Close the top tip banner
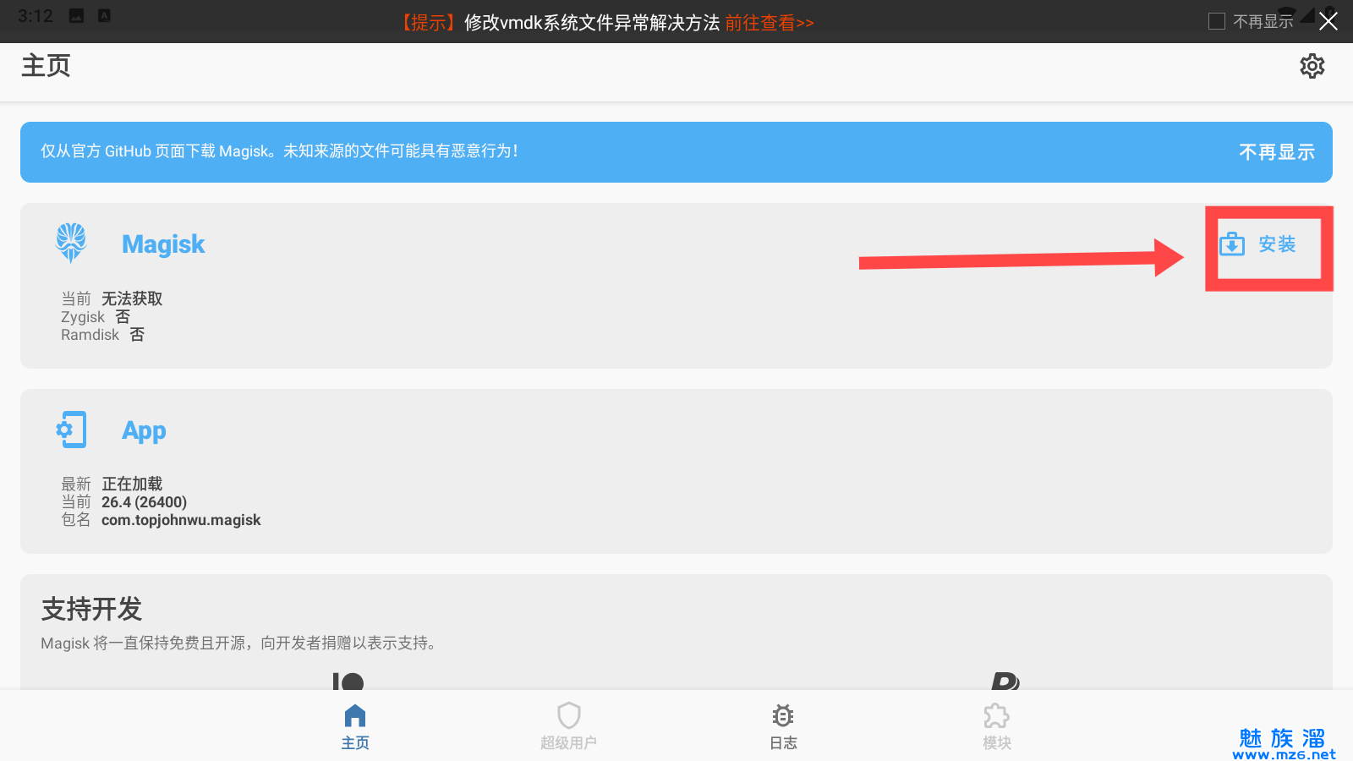1353x761 pixels. [x=1328, y=21]
